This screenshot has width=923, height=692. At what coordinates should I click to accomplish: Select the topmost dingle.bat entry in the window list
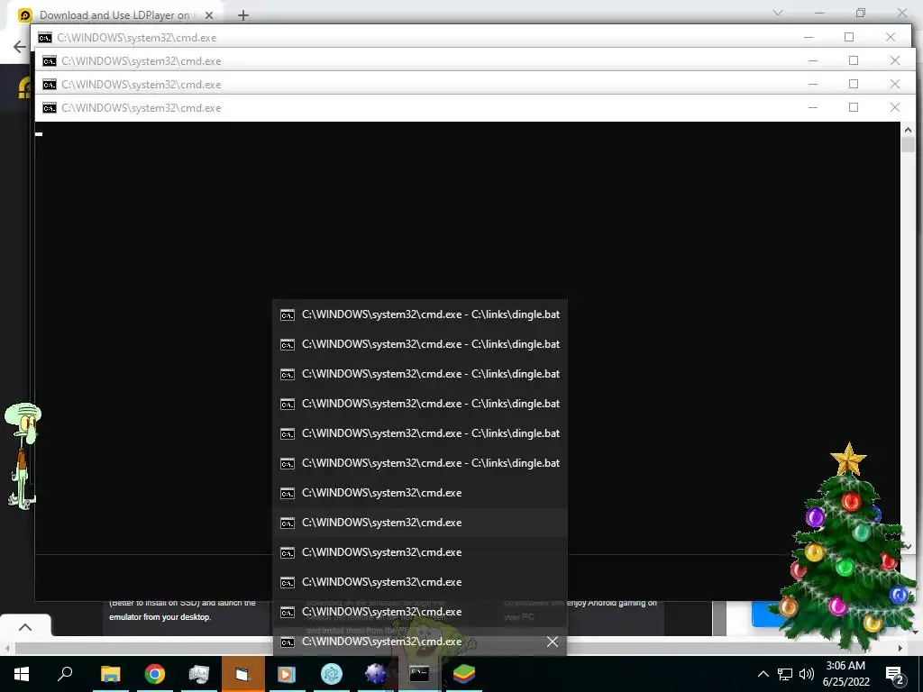pos(420,314)
